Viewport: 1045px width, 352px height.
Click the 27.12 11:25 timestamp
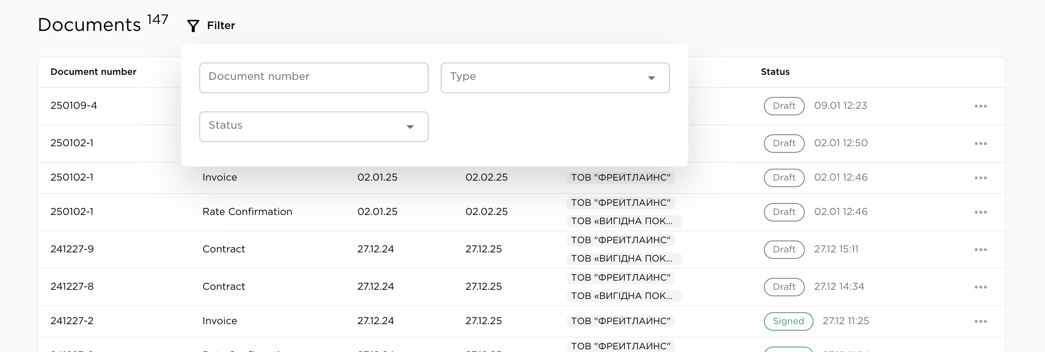(845, 321)
